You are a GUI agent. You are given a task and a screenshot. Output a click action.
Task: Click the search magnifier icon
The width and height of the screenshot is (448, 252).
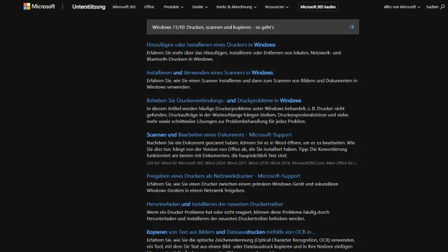[x=442, y=7]
